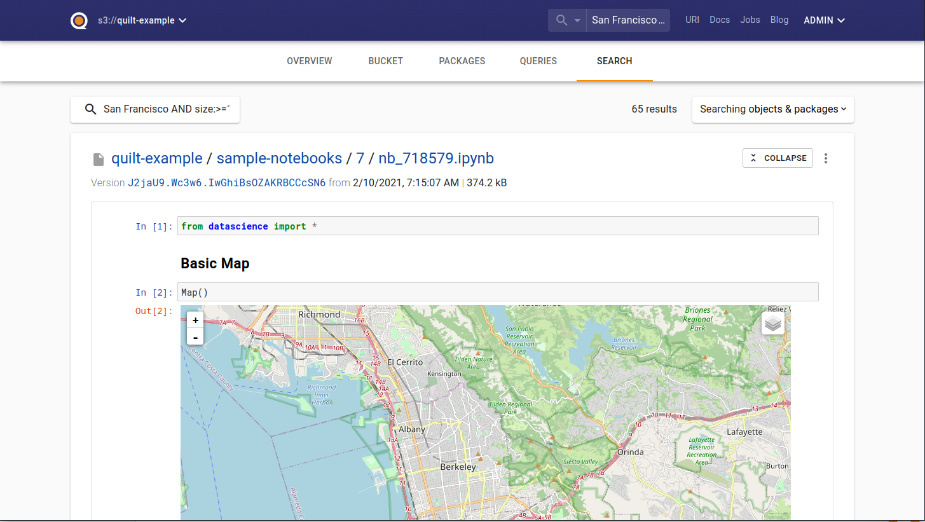925x522 pixels.
Task: Switch to the Overview tab
Action: [x=310, y=61]
